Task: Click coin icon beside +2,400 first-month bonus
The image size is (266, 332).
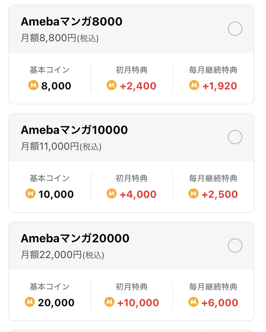Action: pyautogui.click(x=112, y=85)
